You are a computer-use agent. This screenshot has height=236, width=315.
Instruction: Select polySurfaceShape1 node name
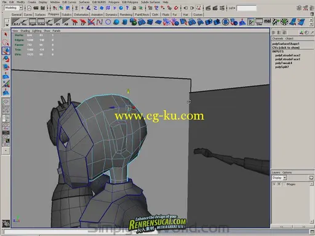pyautogui.click(x=285, y=44)
